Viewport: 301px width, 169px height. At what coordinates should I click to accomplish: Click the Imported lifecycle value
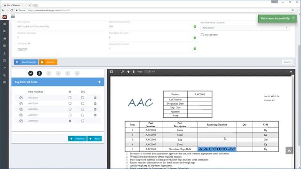[x=22, y=49]
